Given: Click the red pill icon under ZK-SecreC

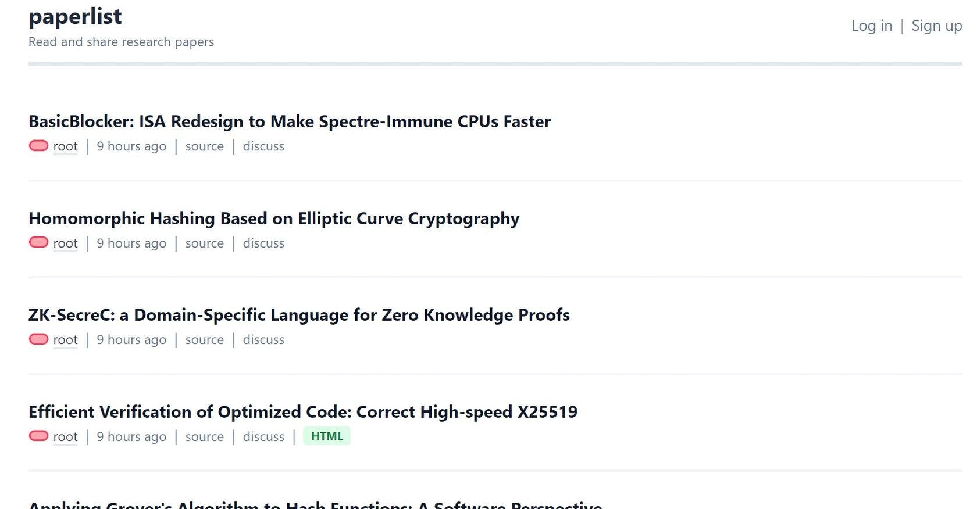Looking at the screenshot, I should point(38,339).
